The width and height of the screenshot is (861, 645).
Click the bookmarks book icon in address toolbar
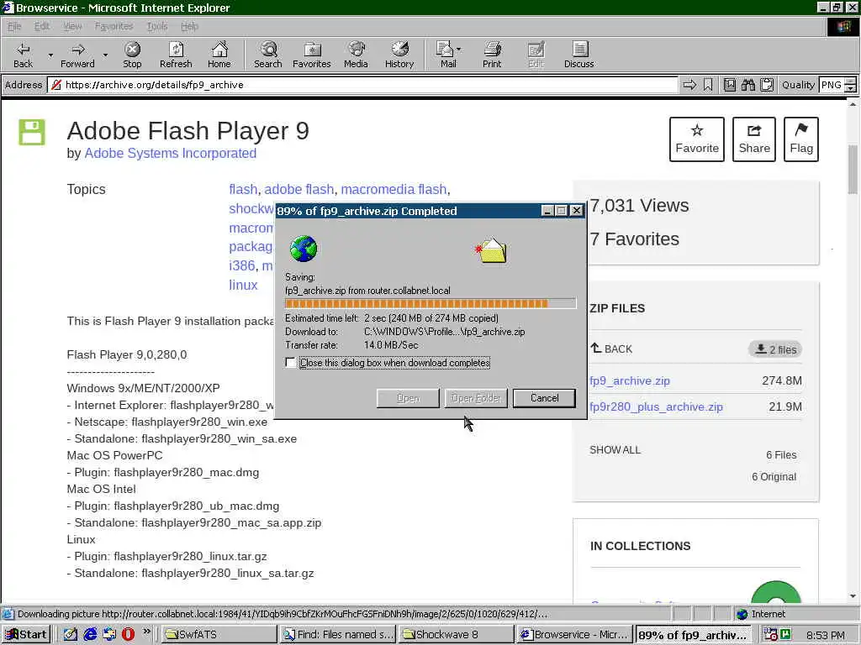tap(729, 85)
